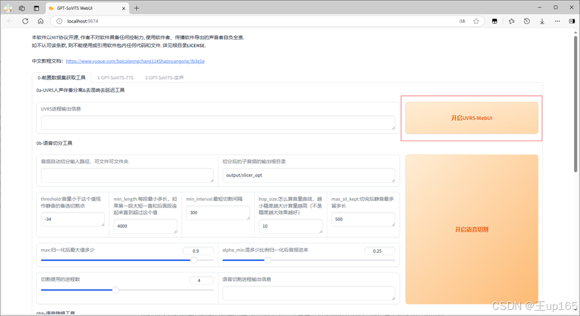Viewport: 580px width, 316px height.
Task: Switch to 1-GPT-SoVITS-TTS tab
Action: coord(115,78)
